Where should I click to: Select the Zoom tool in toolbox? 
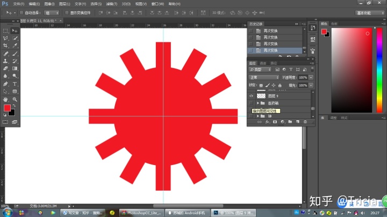[x=15, y=100]
